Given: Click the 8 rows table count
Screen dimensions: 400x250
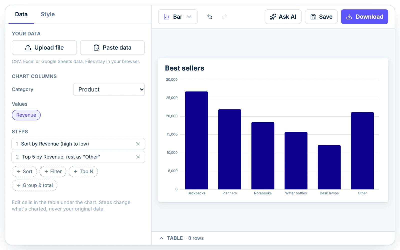Looking at the screenshot, I should point(196,238).
